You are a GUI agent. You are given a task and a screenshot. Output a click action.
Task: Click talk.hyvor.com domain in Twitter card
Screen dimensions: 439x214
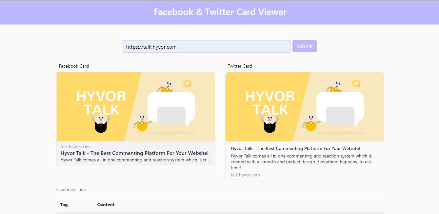tap(245, 175)
